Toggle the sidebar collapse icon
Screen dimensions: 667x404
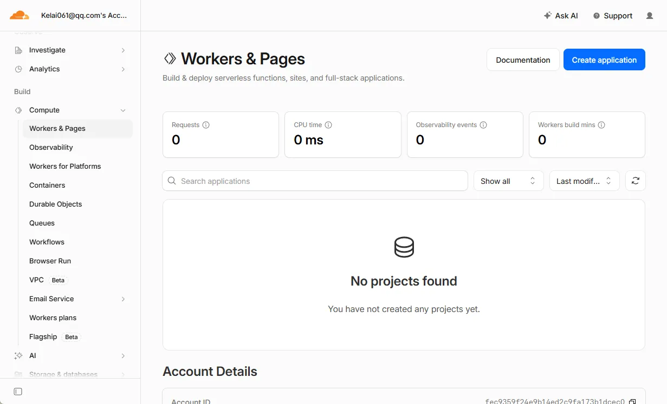tap(18, 392)
